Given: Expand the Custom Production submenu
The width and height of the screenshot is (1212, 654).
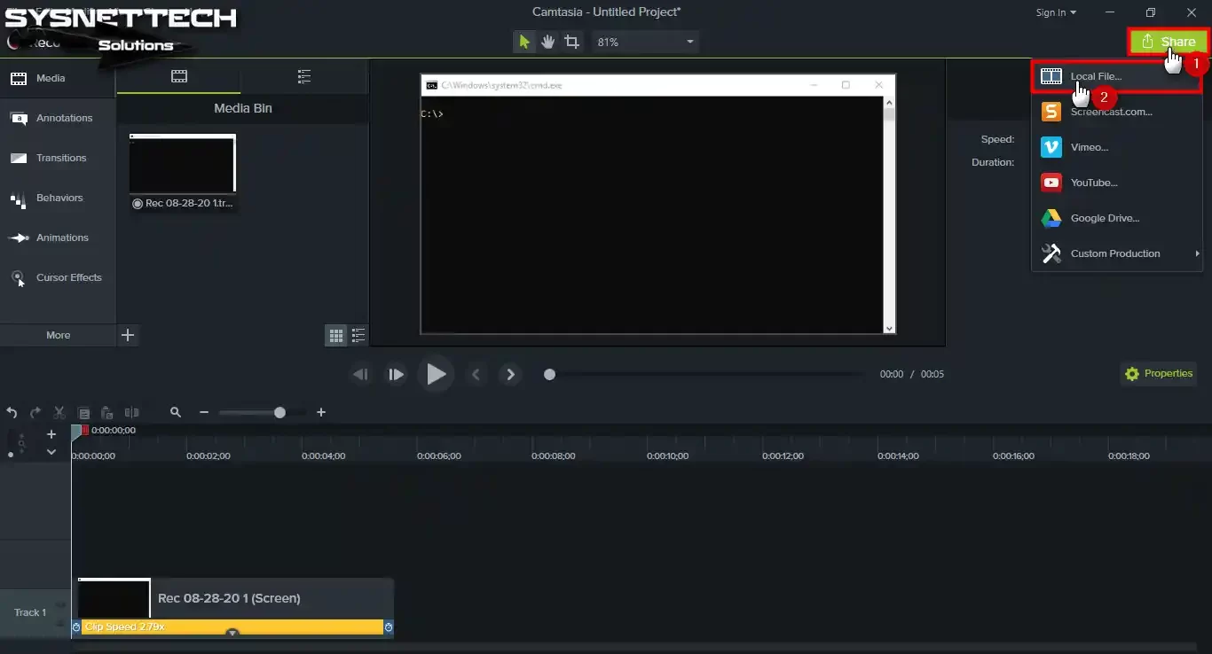Looking at the screenshot, I should coord(1116,253).
